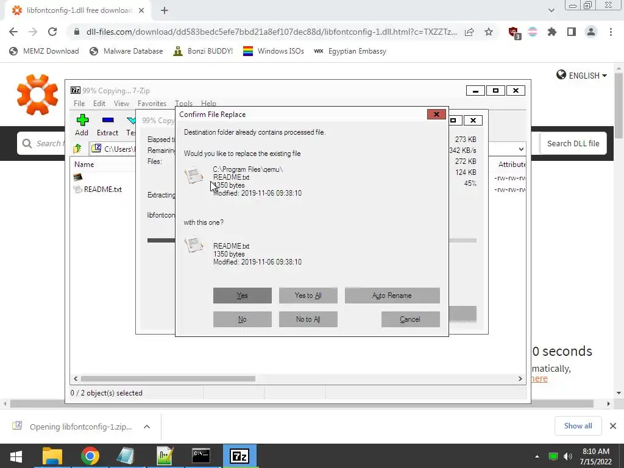Click the 7-Zip Extract toolbar icon
This screenshot has width=624, height=468.
pos(107,125)
